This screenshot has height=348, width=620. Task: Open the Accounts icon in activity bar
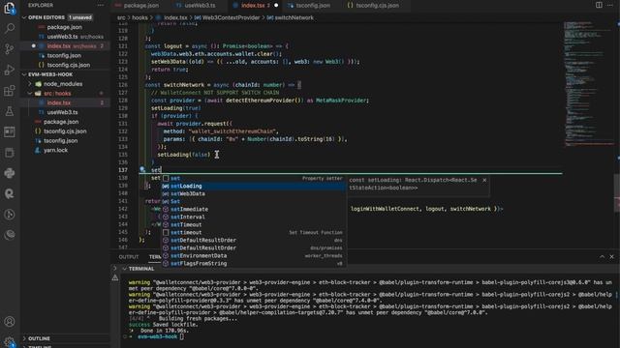point(9,322)
